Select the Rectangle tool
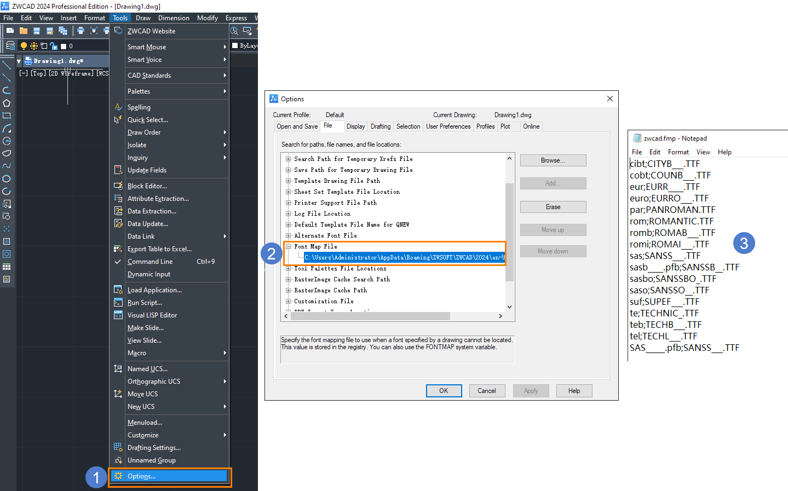The width and height of the screenshot is (788, 491). (7, 115)
